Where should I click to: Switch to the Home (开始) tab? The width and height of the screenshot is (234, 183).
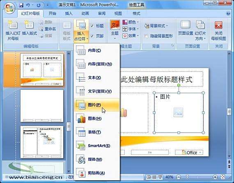coord(53,14)
